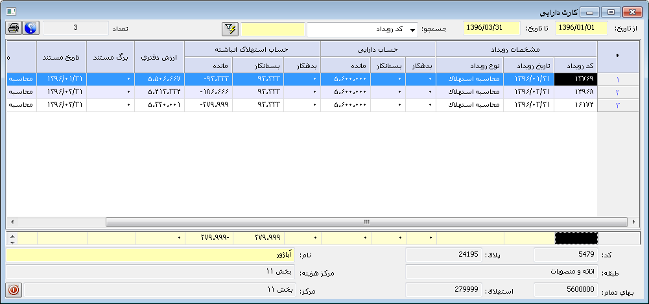Screen dimensions: 649x304
Task: Click the از تاریخ date field
Action: coord(582,29)
